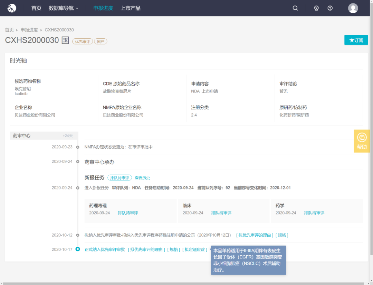Viewport: 373px width, 285px height.
Task: Click 正式纳入优先审评审批 link
Action: (x=105, y=249)
